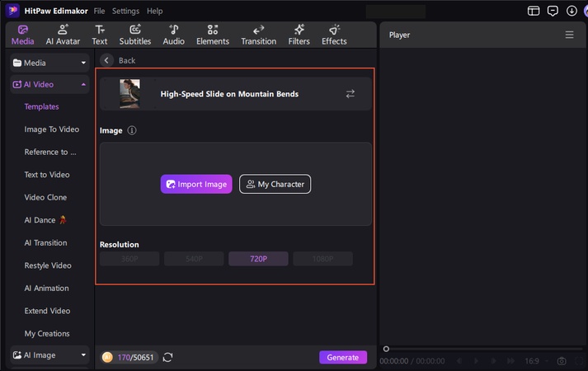This screenshot has height=371, width=588.
Task: Open Restyle Video in sidebar
Action: pos(48,265)
